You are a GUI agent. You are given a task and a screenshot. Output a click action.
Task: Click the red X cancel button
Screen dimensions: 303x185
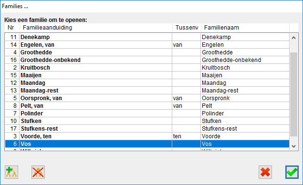[x=265, y=172]
